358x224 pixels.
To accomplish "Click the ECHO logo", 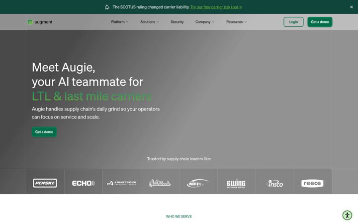I will click(84, 183).
